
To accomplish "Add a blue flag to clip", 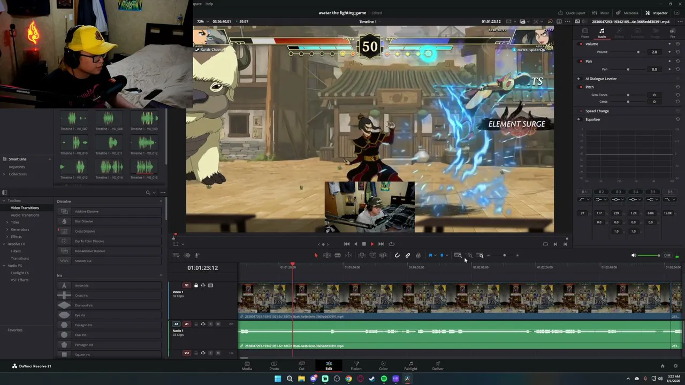I will click(x=431, y=256).
